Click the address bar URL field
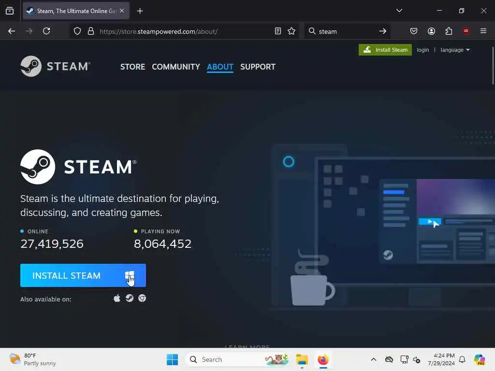The image size is (495, 371). (x=185, y=31)
